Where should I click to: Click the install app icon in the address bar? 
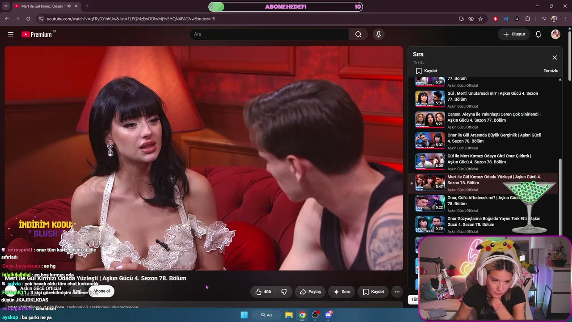pos(461,19)
